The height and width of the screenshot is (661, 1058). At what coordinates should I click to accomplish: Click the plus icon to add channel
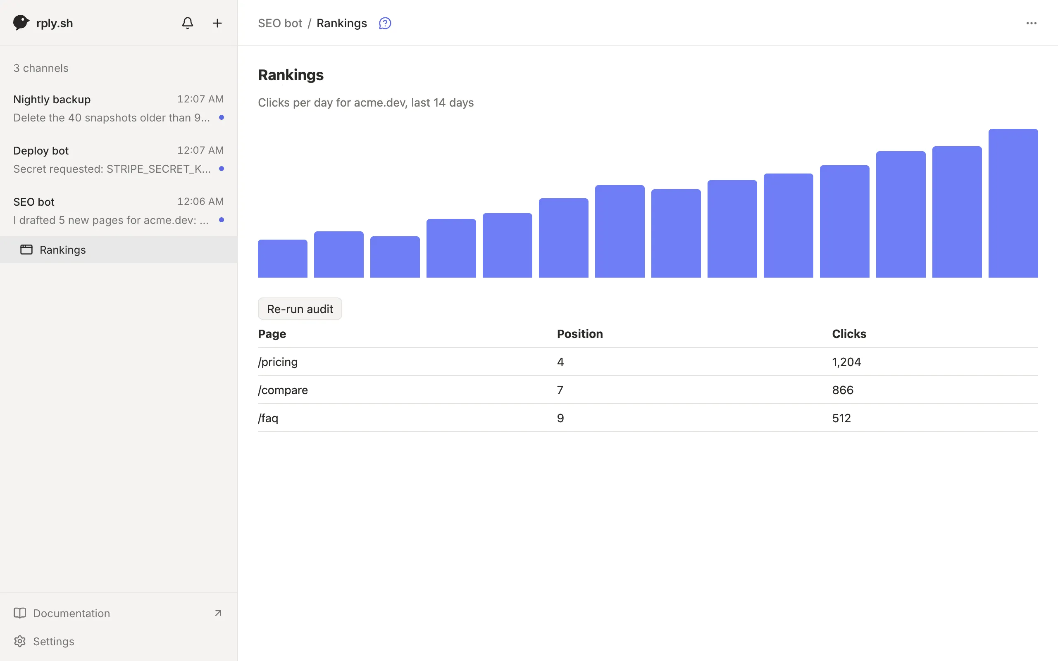[217, 23]
